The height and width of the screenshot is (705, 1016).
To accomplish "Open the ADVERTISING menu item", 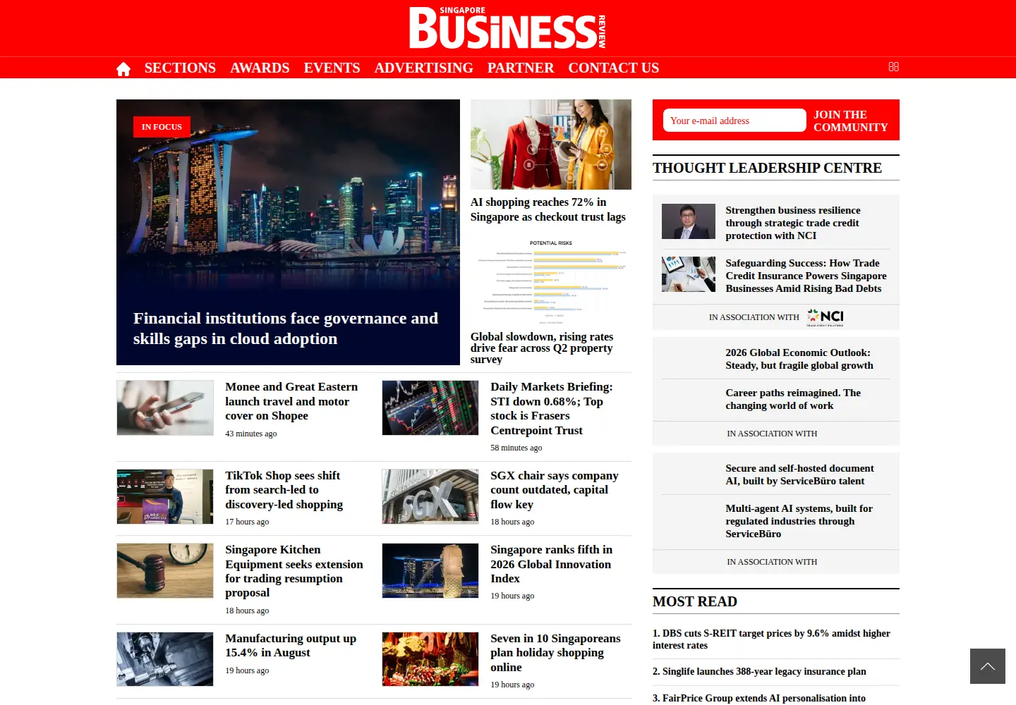I will click(x=423, y=68).
